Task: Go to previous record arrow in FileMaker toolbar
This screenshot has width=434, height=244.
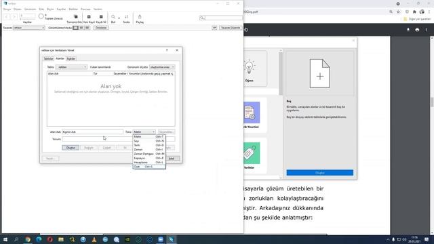Action: click(x=7, y=17)
